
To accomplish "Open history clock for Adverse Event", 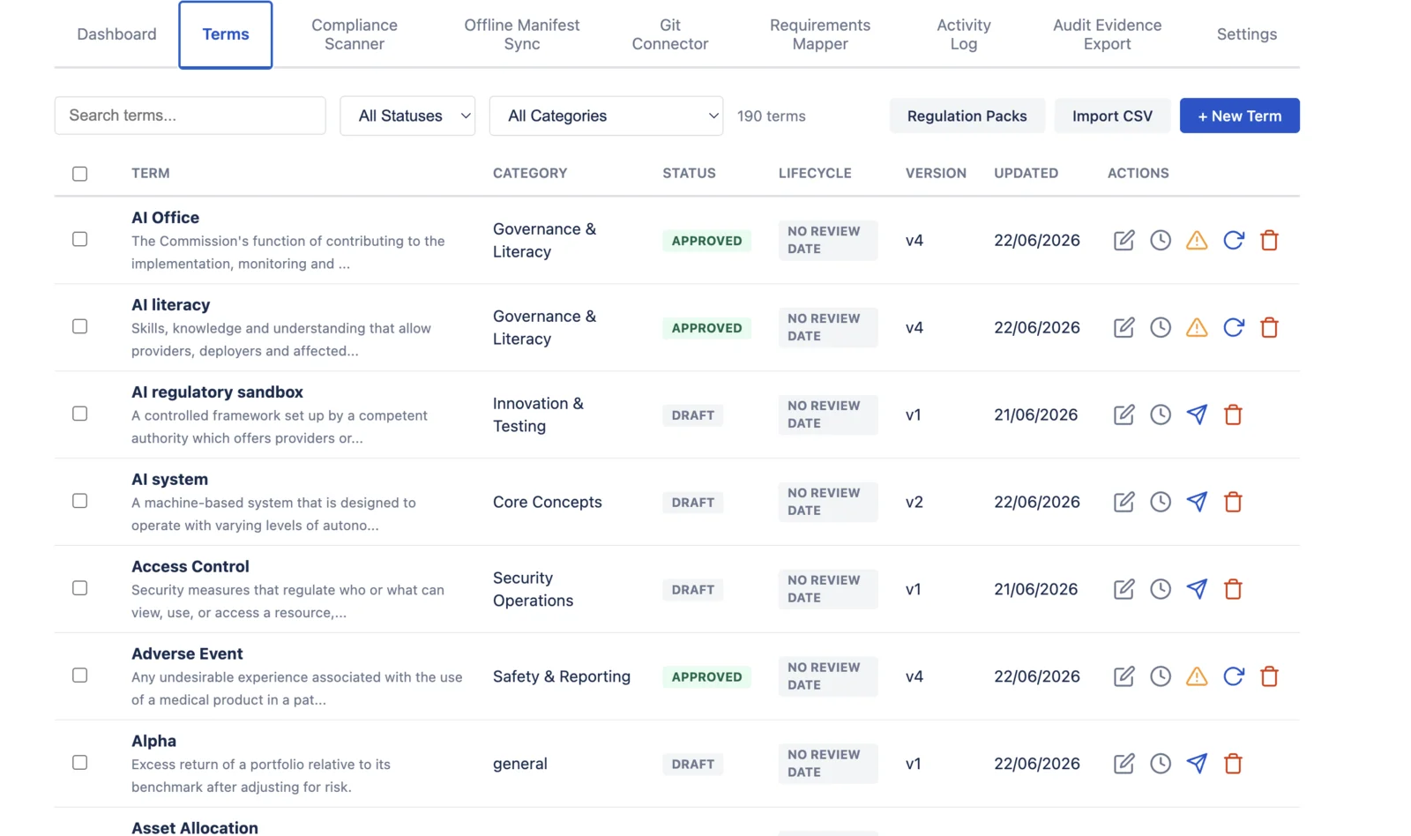I will tap(1161, 676).
